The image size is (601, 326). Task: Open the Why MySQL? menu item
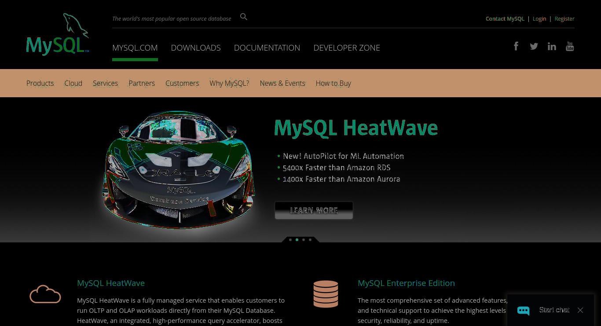[x=229, y=83]
